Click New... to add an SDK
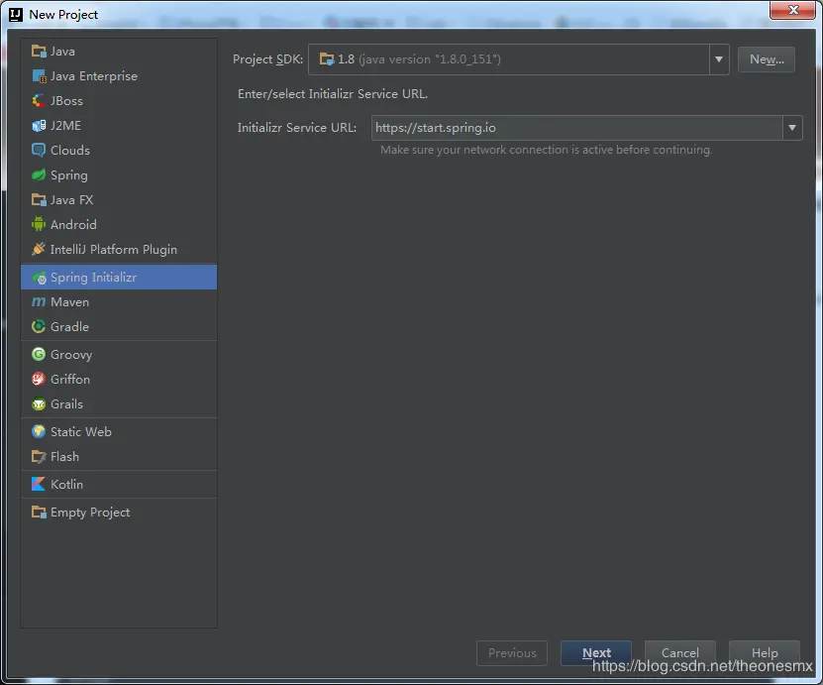This screenshot has height=685, width=823. pos(767,59)
